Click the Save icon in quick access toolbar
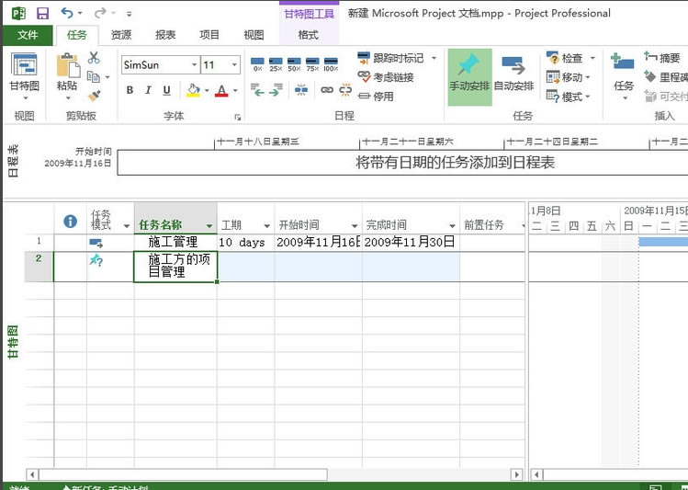 [42, 14]
